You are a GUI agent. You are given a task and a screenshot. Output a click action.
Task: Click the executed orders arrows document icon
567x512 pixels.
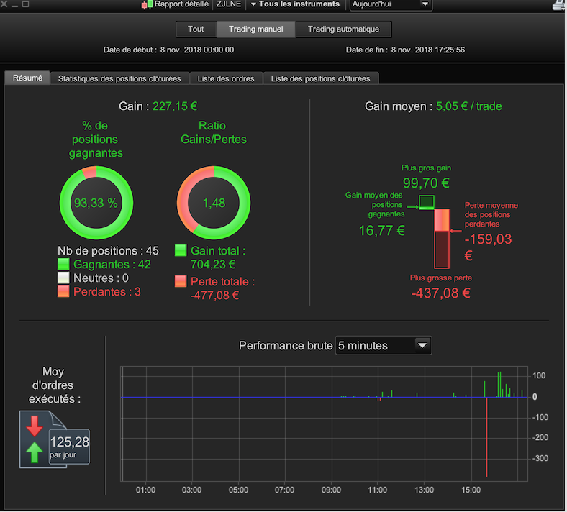click(x=54, y=439)
